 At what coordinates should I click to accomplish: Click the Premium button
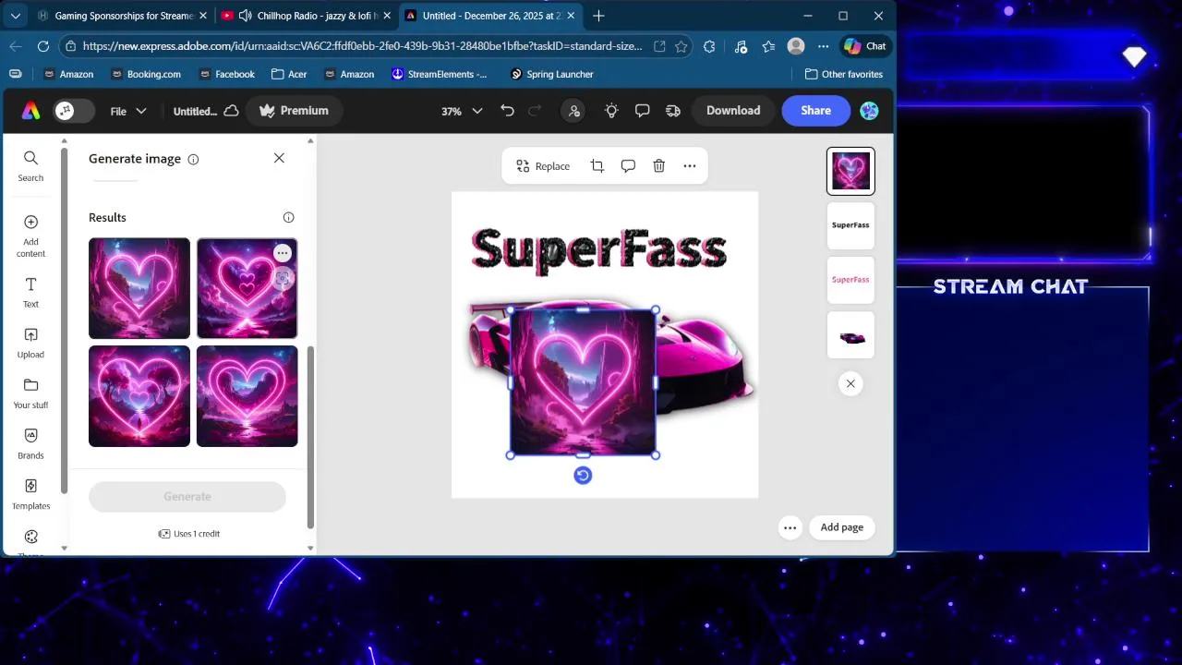[295, 111]
